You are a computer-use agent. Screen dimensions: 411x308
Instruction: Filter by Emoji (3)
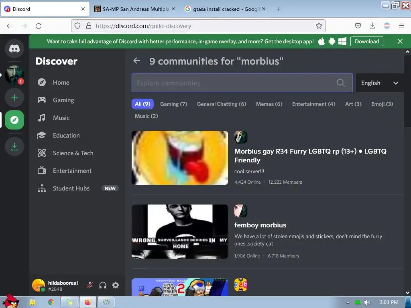(382, 104)
